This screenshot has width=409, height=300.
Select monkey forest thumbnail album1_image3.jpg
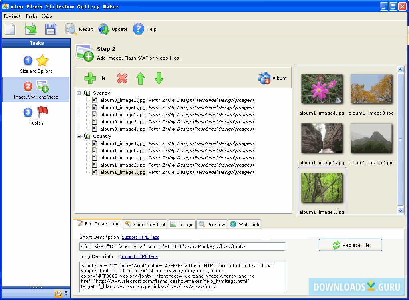pos(322,188)
